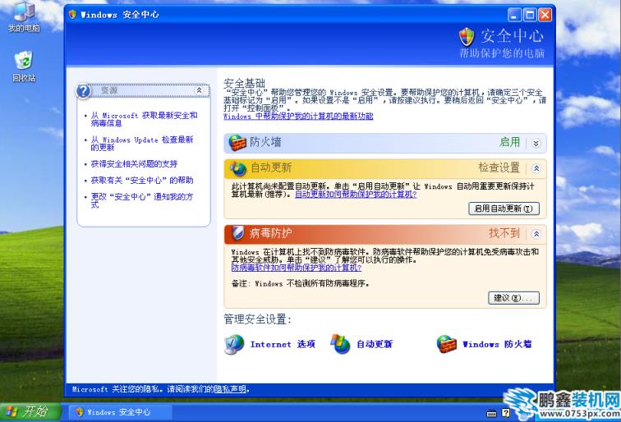Screen dimensions: 621x422
Task: Click the 管理安全设置 heading
Action: (x=257, y=319)
